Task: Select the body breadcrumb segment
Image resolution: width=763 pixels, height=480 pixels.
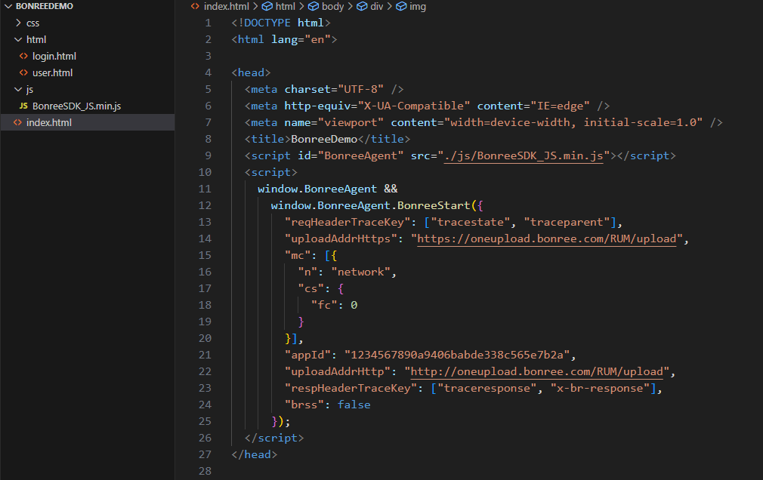Action: coord(332,6)
